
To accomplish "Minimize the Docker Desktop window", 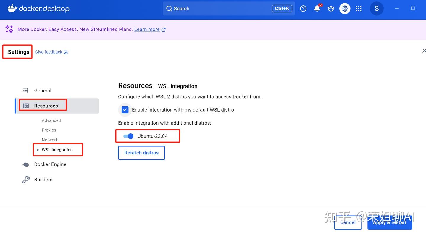I will click(397, 9).
